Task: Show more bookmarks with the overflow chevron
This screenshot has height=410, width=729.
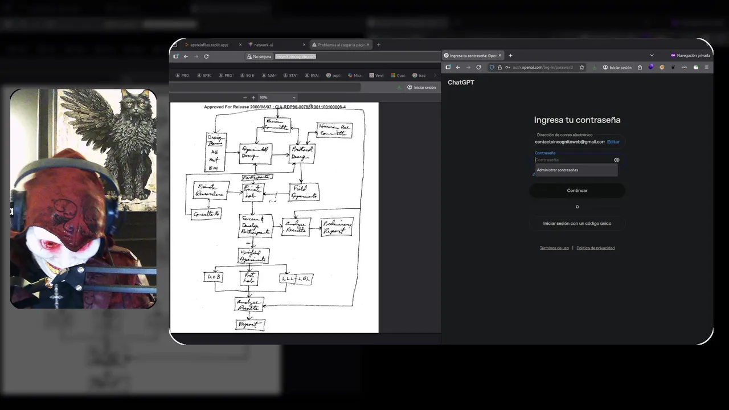Action: (x=435, y=75)
